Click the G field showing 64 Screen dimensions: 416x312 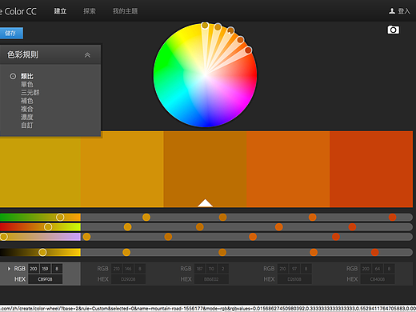click(378, 269)
